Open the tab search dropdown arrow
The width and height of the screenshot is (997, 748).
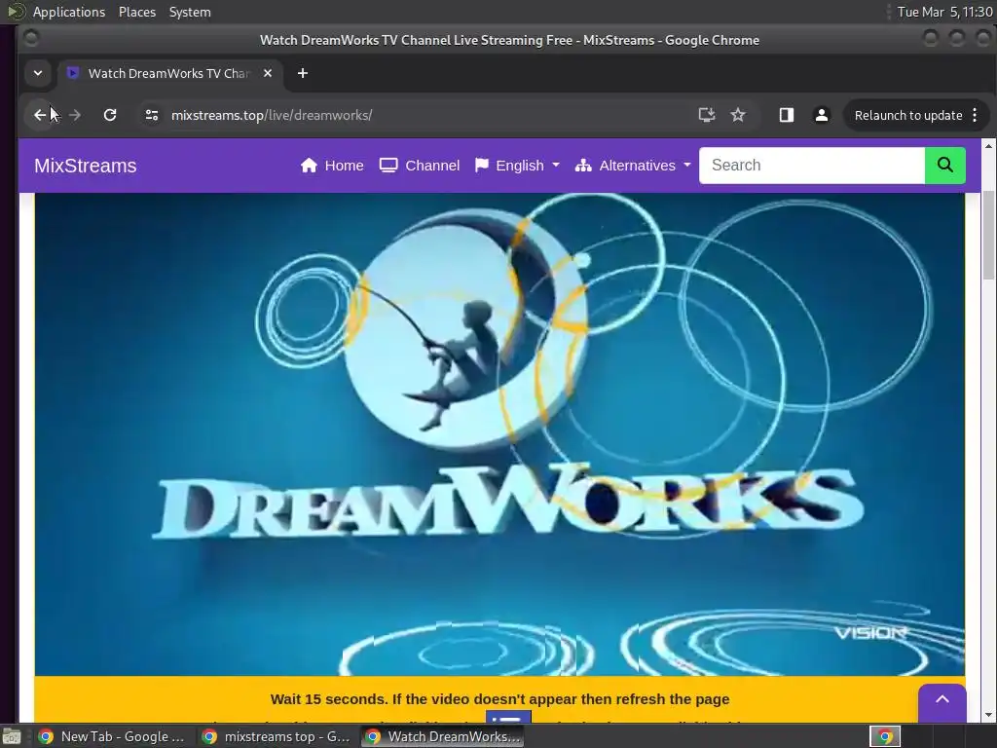(x=38, y=73)
